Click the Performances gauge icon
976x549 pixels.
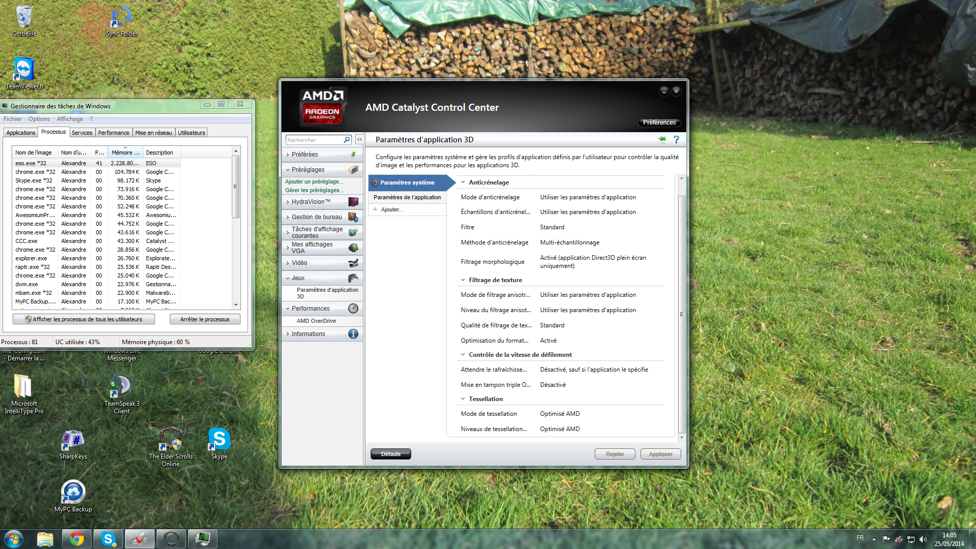[x=353, y=309]
